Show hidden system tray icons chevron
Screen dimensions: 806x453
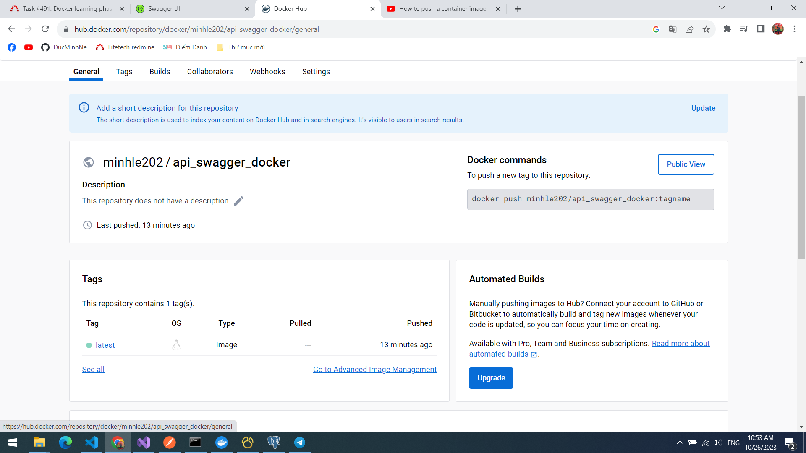click(x=680, y=443)
